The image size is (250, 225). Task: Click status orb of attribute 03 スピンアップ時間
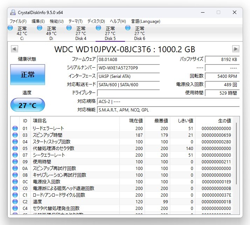point(15,135)
